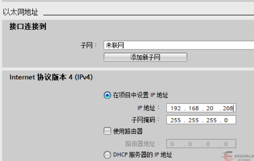Click the 168 octet in the IP address field
Viewport: 254px width, 161px height.
(194, 108)
